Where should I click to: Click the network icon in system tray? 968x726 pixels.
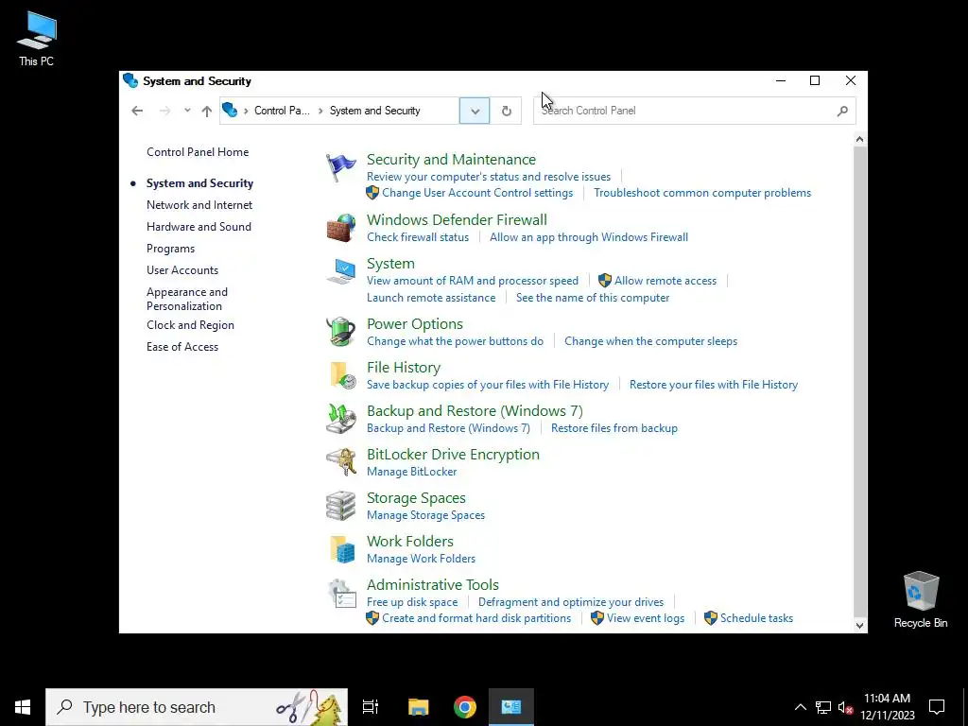[823, 707]
